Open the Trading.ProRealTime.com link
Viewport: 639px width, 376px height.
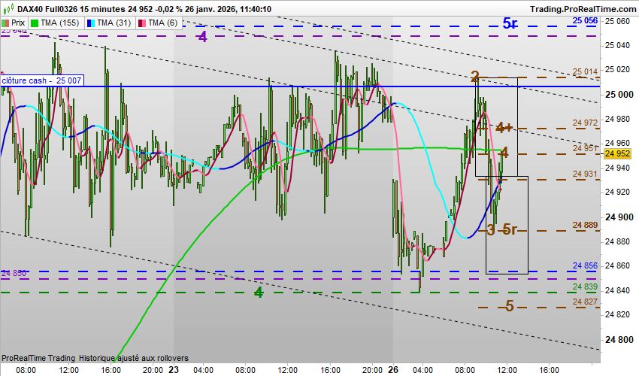click(x=583, y=9)
